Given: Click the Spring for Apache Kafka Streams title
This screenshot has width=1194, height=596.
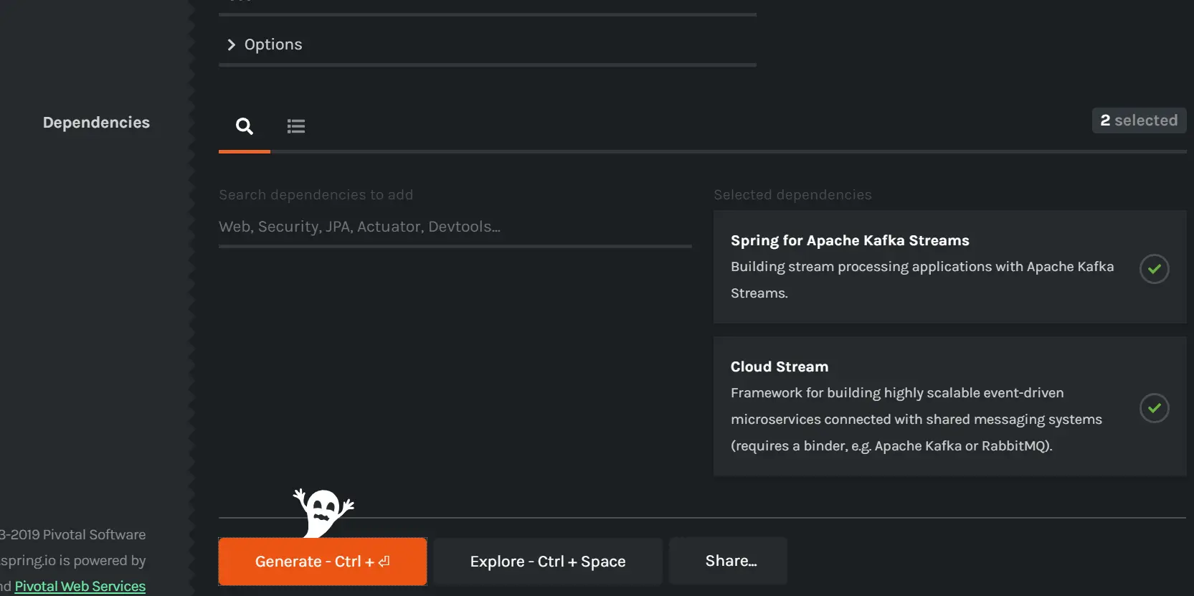Looking at the screenshot, I should (x=850, y=240).
